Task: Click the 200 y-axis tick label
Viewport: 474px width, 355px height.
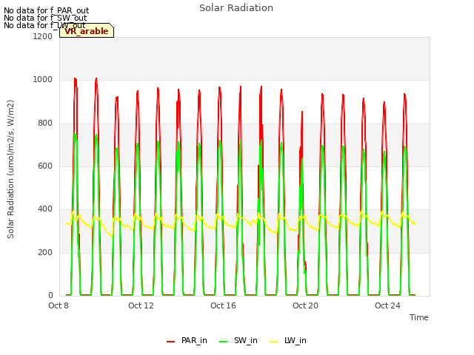Action: pyautogui.click(x=45, y=252)
